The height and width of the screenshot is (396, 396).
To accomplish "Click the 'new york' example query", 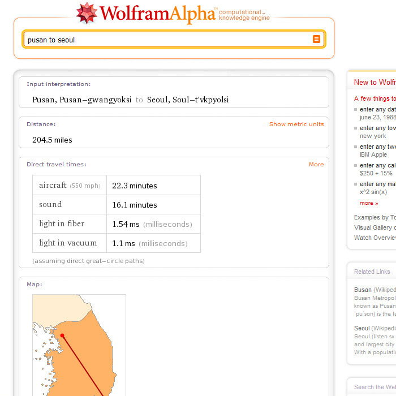I will pos(373,136).
